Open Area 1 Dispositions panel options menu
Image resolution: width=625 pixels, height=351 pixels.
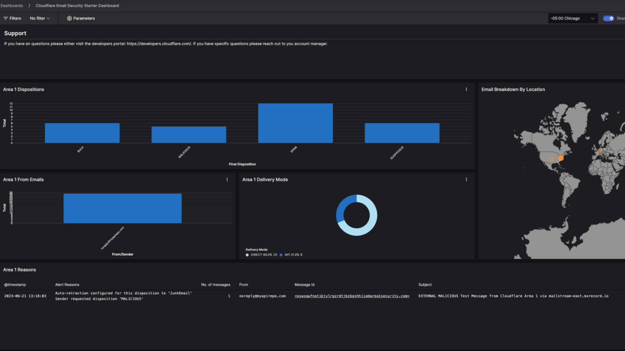pyautogui.click(x=466, y=90)
